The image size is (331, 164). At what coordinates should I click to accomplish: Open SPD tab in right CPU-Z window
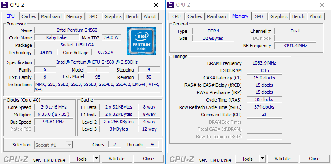[259, 16]
